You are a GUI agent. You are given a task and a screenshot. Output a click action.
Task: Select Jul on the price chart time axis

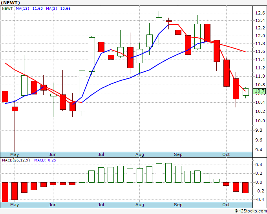[101, 154]
